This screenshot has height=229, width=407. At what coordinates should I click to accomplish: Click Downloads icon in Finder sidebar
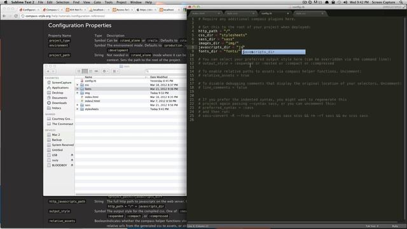49,103
